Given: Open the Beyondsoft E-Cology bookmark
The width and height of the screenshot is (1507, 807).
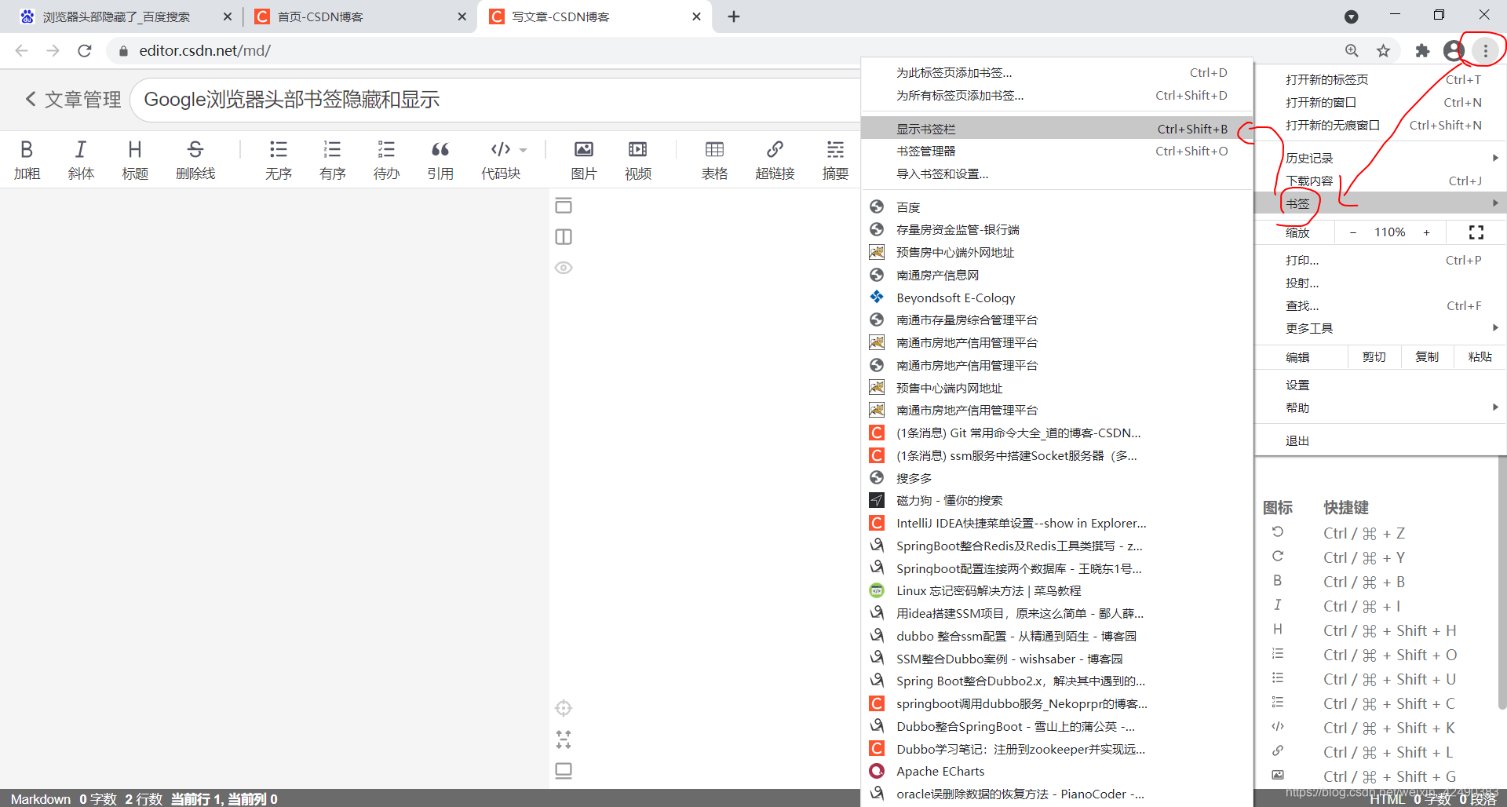Looking at the screenshot, I should pyautogui.click(x=1056, y=298).
